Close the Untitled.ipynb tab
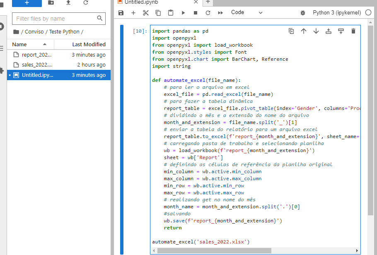Viewport: 377px width, 255px height. [x=196, y=2]
